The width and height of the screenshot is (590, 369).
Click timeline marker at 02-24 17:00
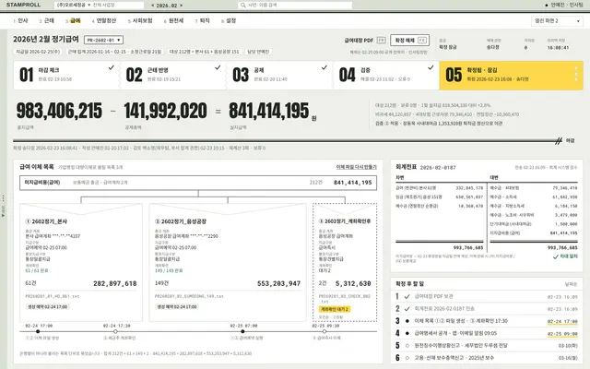(38, 331)
